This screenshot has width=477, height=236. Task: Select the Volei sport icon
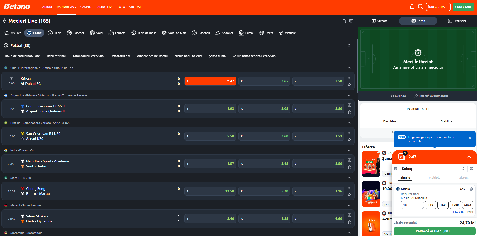point(96,33)
